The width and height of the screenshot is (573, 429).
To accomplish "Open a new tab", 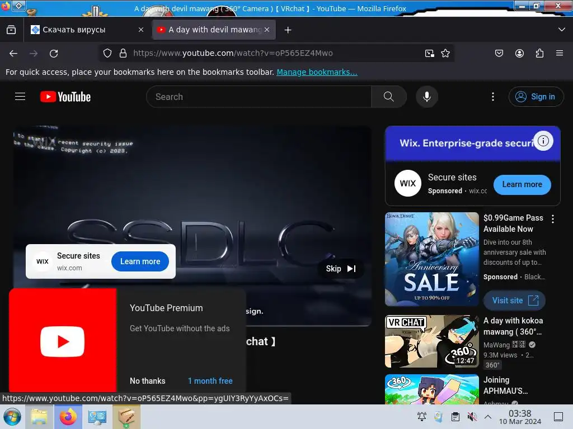I will coord(288,30).
